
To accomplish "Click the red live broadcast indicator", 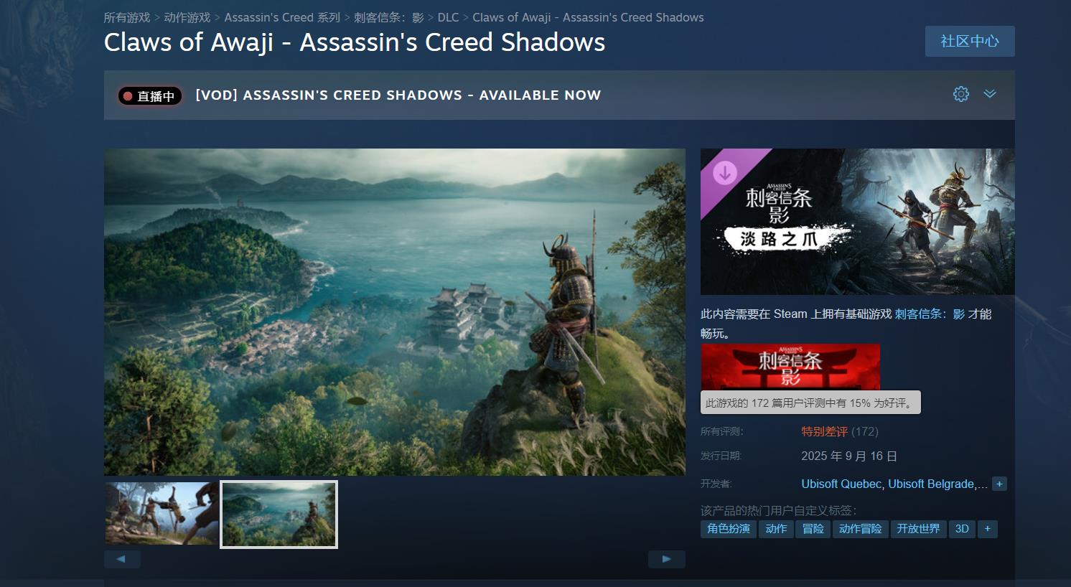I will click(149, 95).
